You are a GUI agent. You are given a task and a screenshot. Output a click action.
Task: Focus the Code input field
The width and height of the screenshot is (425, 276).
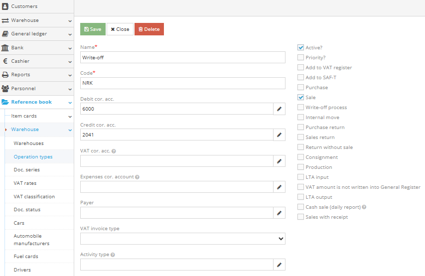pyautogui.click(x=182, y=83)
